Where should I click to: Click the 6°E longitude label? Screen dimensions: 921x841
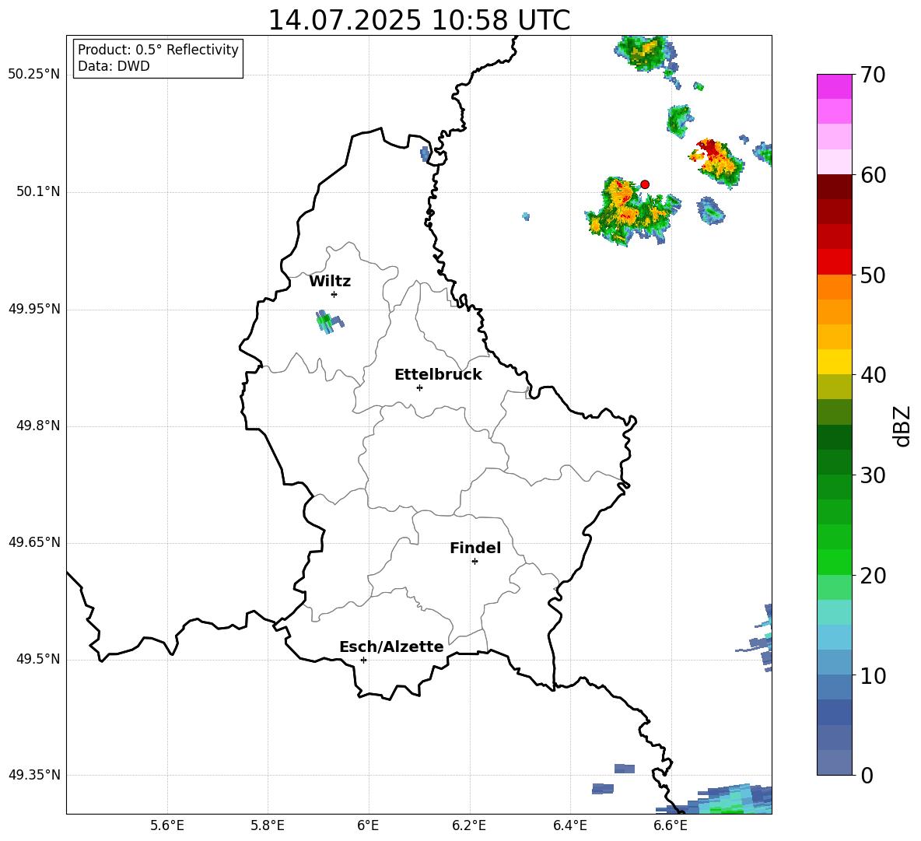pos(368,825)
